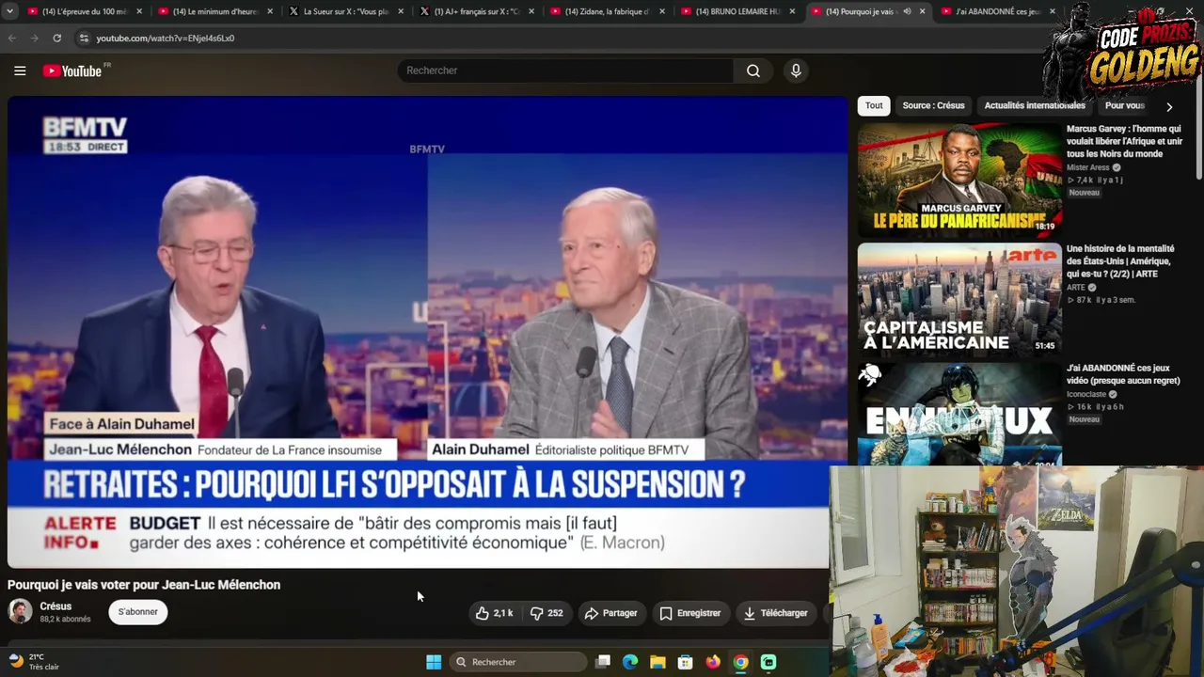Open "J'ai ABANDONNÉ ces jeux vidéo" title link

[x=1122, y=374]
